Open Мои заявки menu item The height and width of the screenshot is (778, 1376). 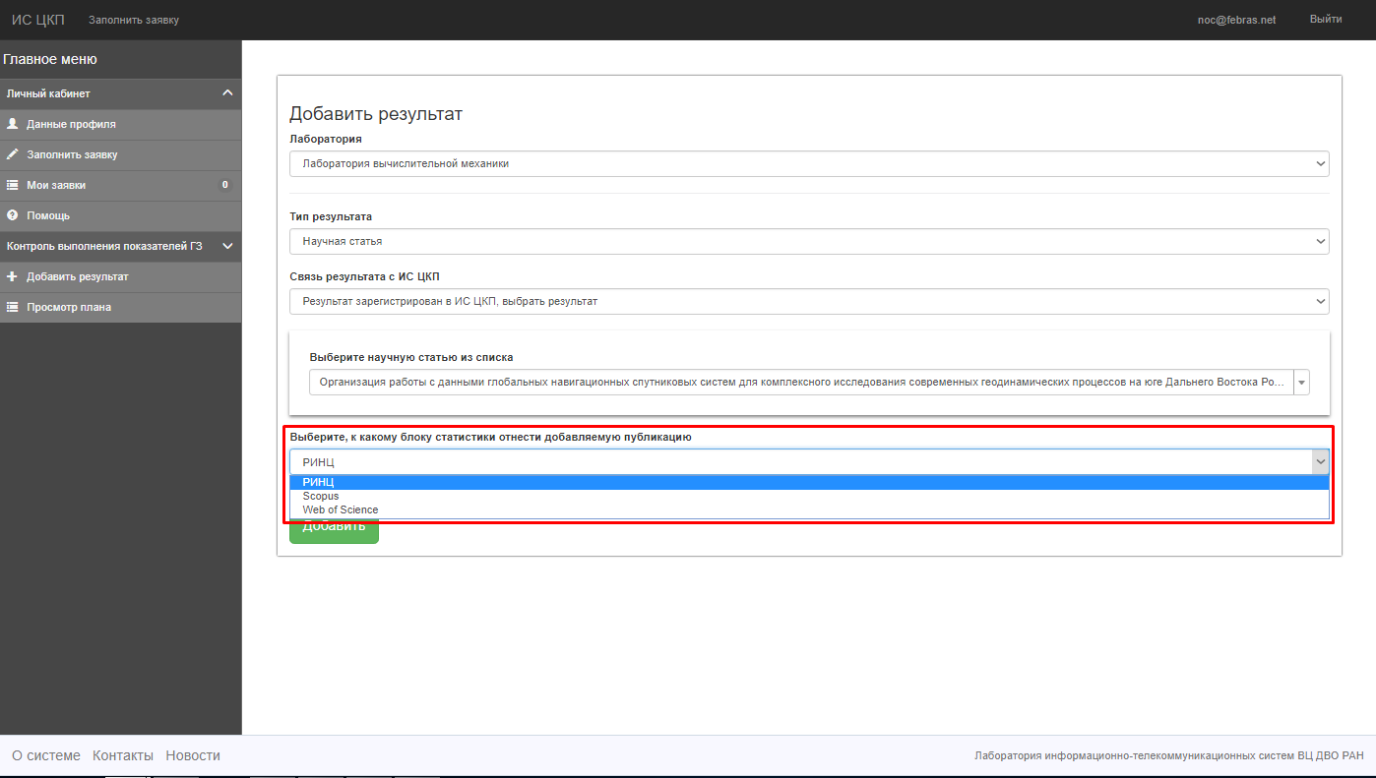(120, 185)
